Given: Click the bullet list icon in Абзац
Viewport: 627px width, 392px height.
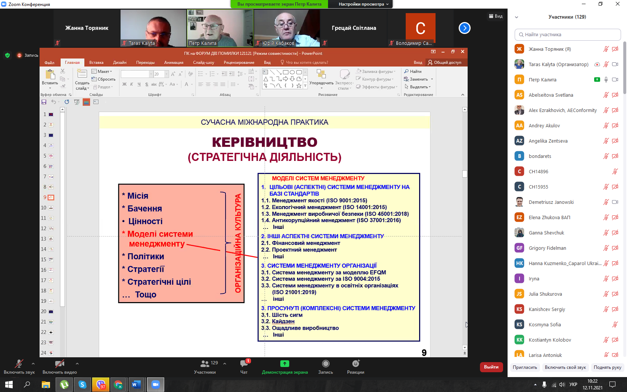Looking at the screenshot, I should [x=201, y=74].
